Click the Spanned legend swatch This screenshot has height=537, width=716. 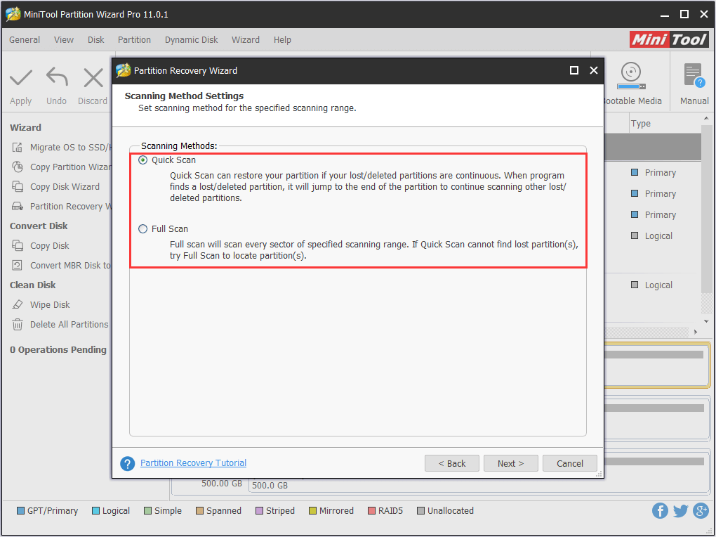(x=199, y=510)
